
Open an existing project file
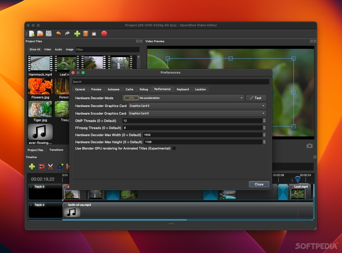click(40, 33)
